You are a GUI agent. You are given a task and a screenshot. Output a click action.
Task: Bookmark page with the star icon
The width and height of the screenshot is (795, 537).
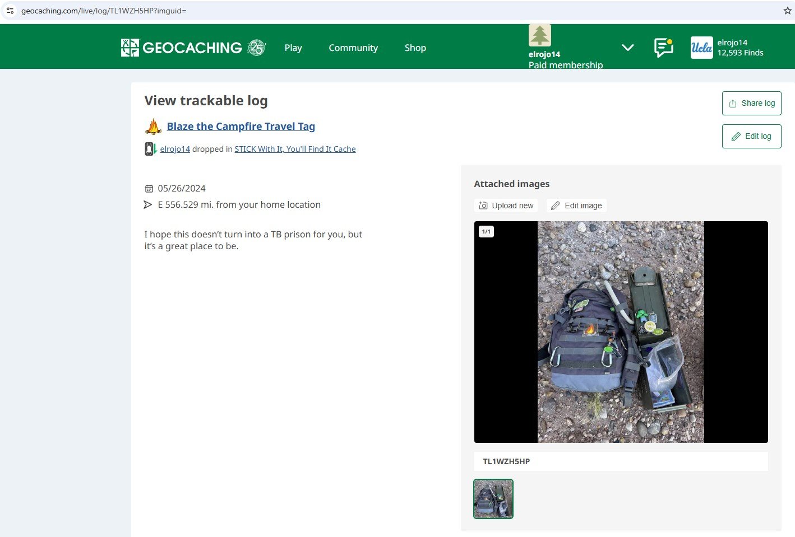click(787, 11)
